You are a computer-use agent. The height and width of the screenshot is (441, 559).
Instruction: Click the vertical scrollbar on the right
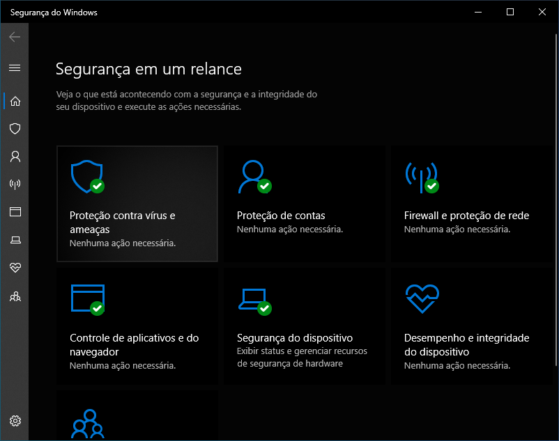[x=556, y=199]
